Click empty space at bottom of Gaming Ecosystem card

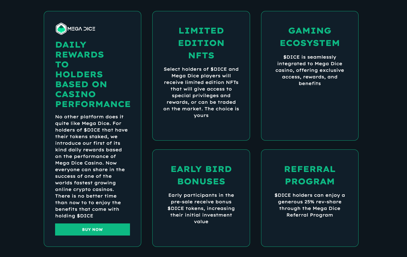pos(310,118)
